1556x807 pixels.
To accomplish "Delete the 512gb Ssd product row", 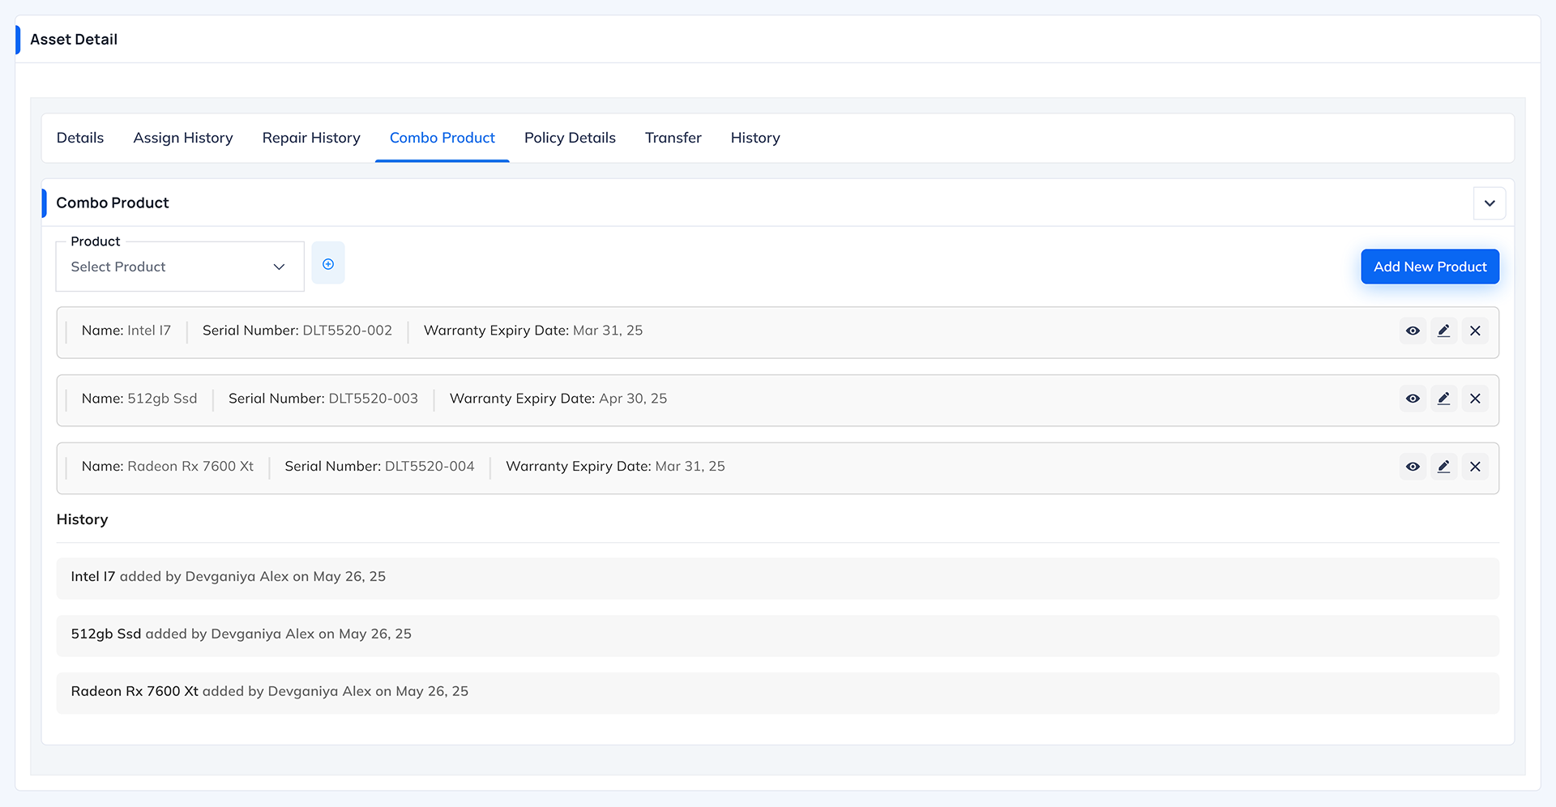I will coord(1475,399).
